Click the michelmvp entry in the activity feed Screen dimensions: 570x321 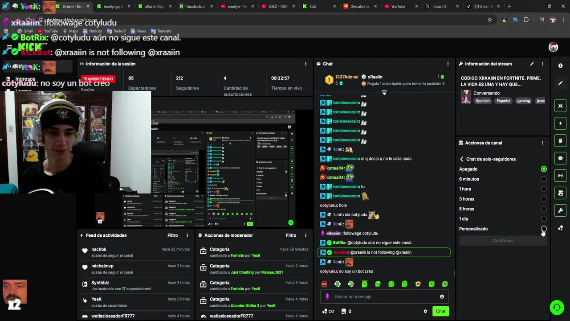136,269
